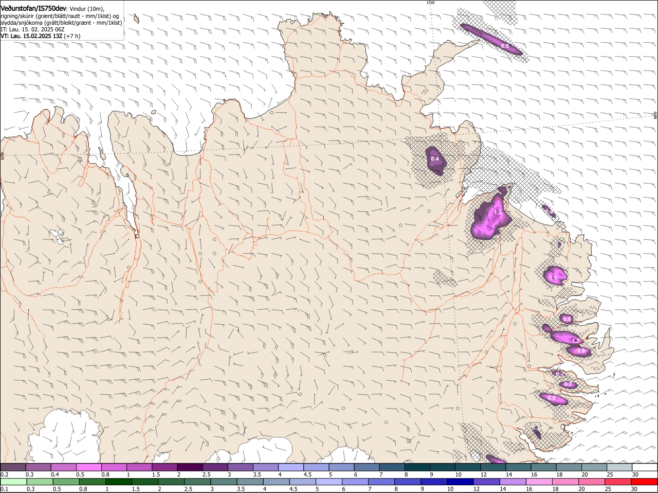Select the slate blue 6–7 swatch in top row
The image size is (658, 493).
pyautogui.click(x=367, y=467)
